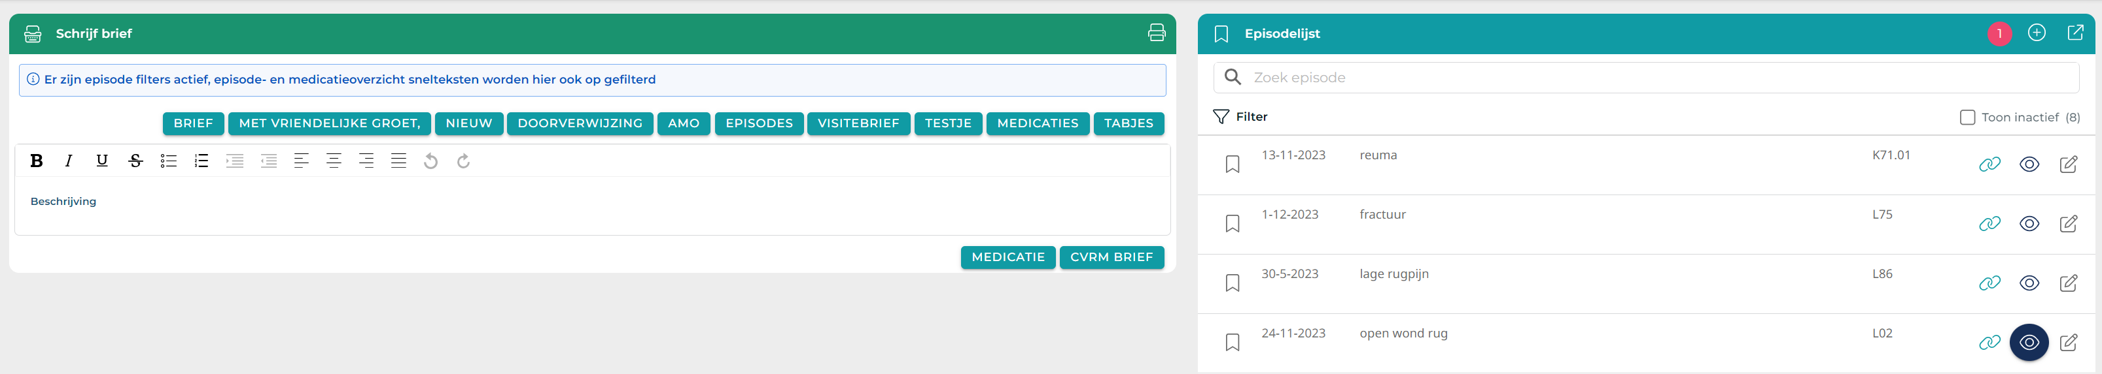Click the red notification badge
Screen dimensions: 2102x374
(1999, 34)
